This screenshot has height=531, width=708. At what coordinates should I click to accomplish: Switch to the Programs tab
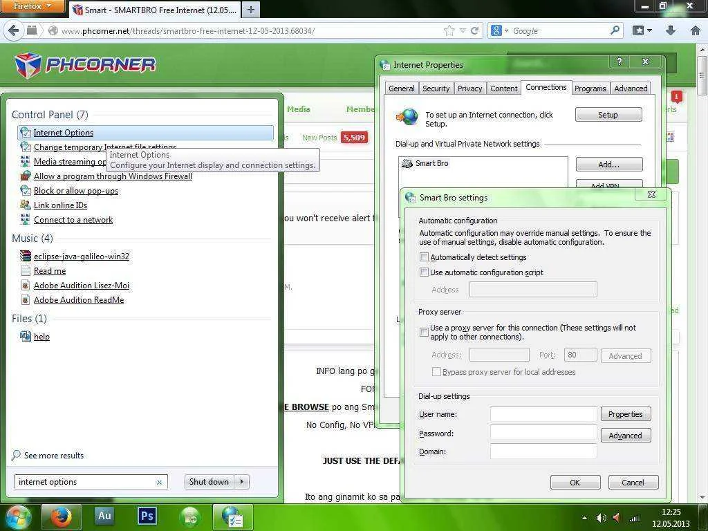[x=590, y=88]
